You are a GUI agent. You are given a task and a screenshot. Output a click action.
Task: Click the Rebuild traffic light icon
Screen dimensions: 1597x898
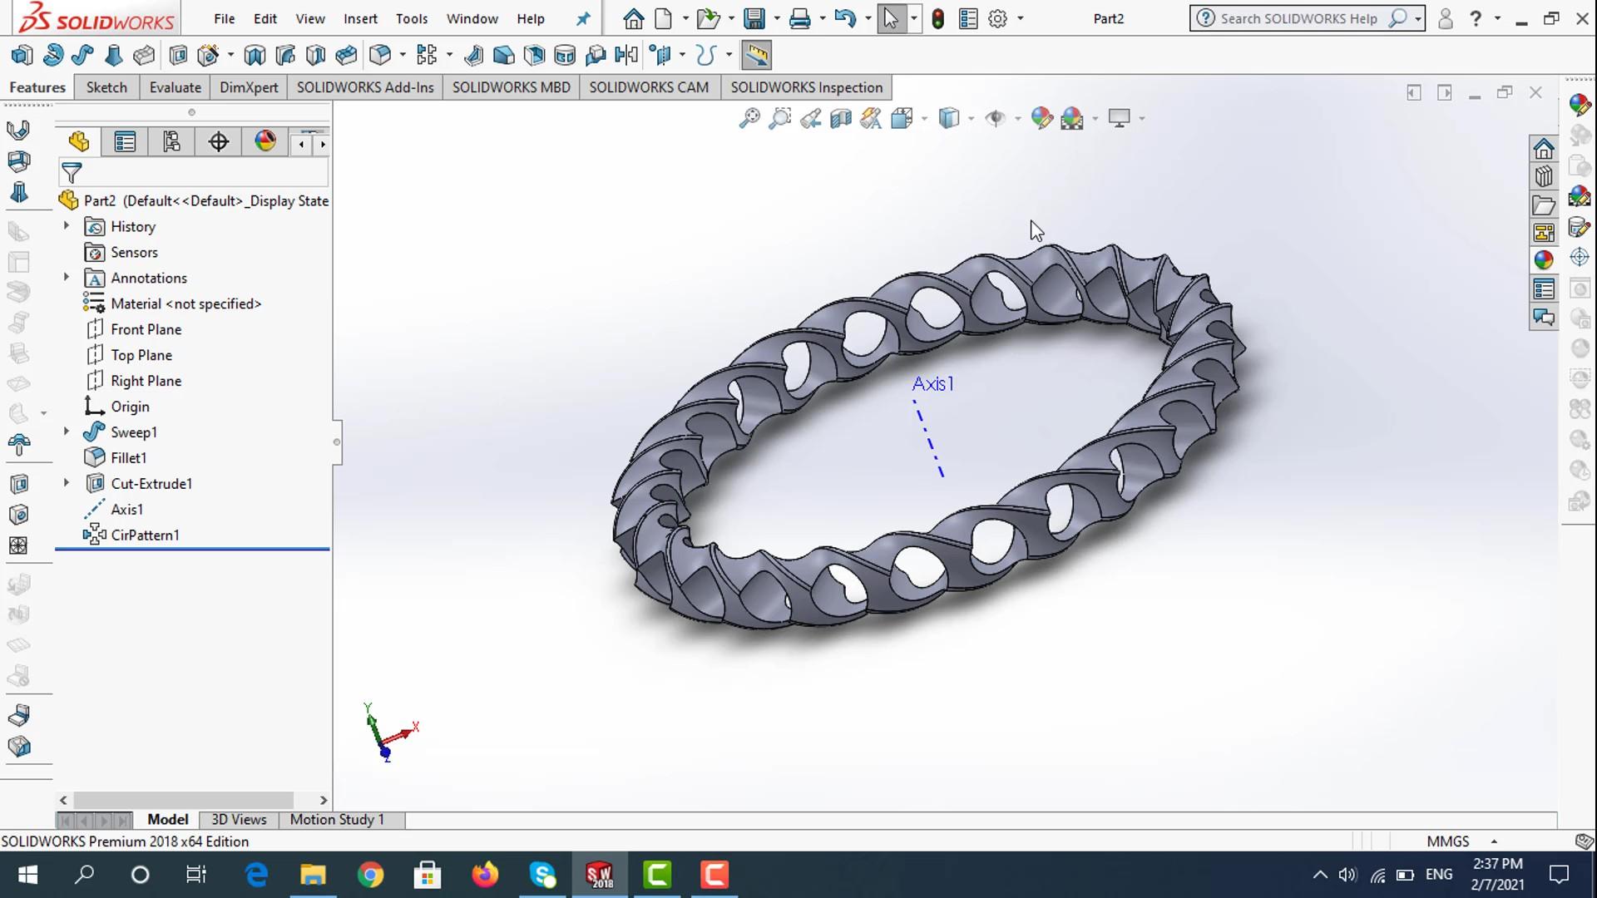pos(938,18)
